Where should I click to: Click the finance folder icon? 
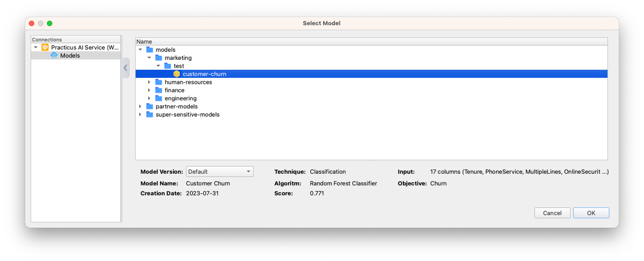(x=159, y=90)
